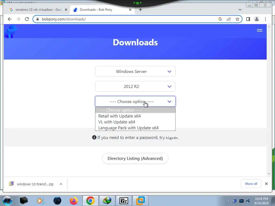Expand options for downloaded zip file

pyautogui.click(x=61, y=184)
